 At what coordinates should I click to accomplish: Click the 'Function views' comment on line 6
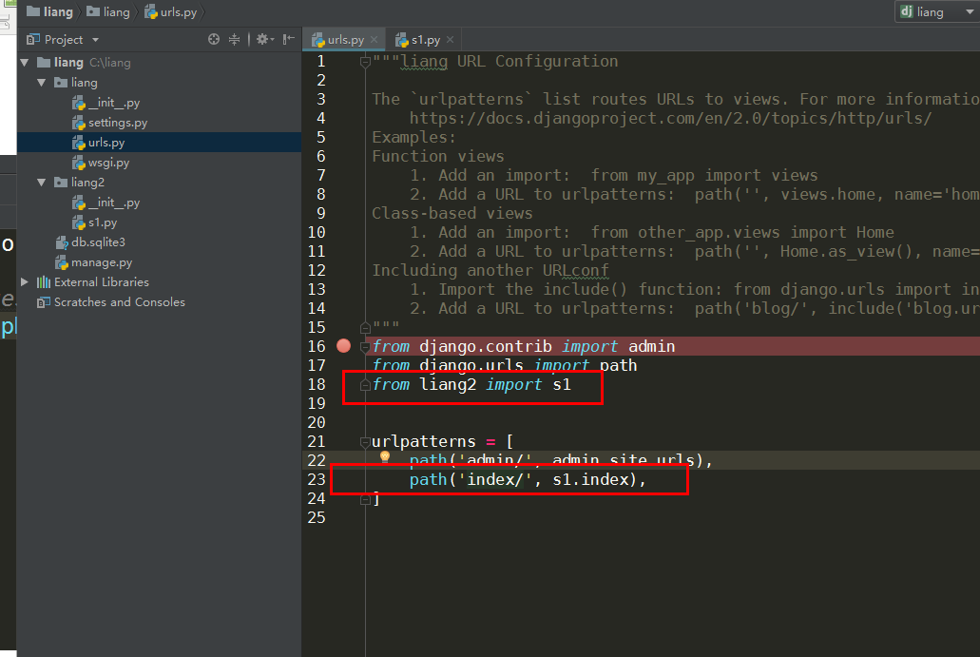coord(438,156)
